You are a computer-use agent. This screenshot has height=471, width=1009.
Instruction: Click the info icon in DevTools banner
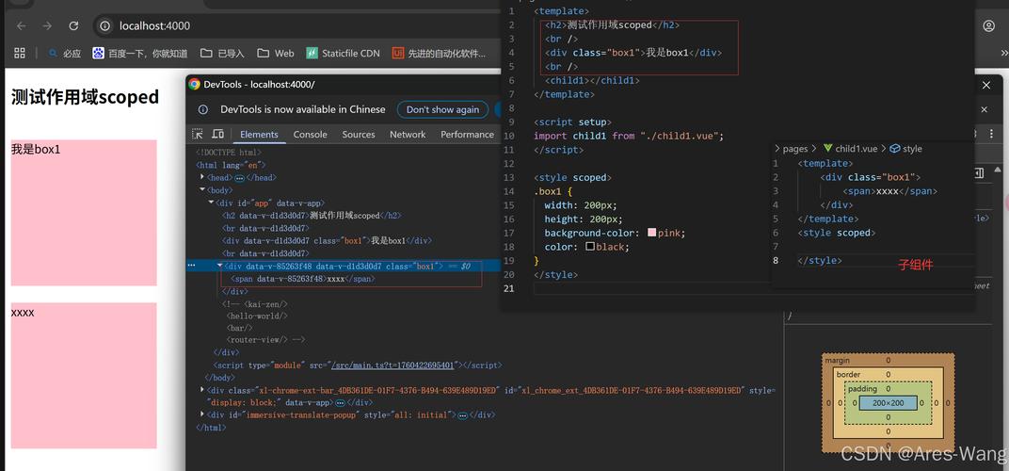click(x=202, y=109)
